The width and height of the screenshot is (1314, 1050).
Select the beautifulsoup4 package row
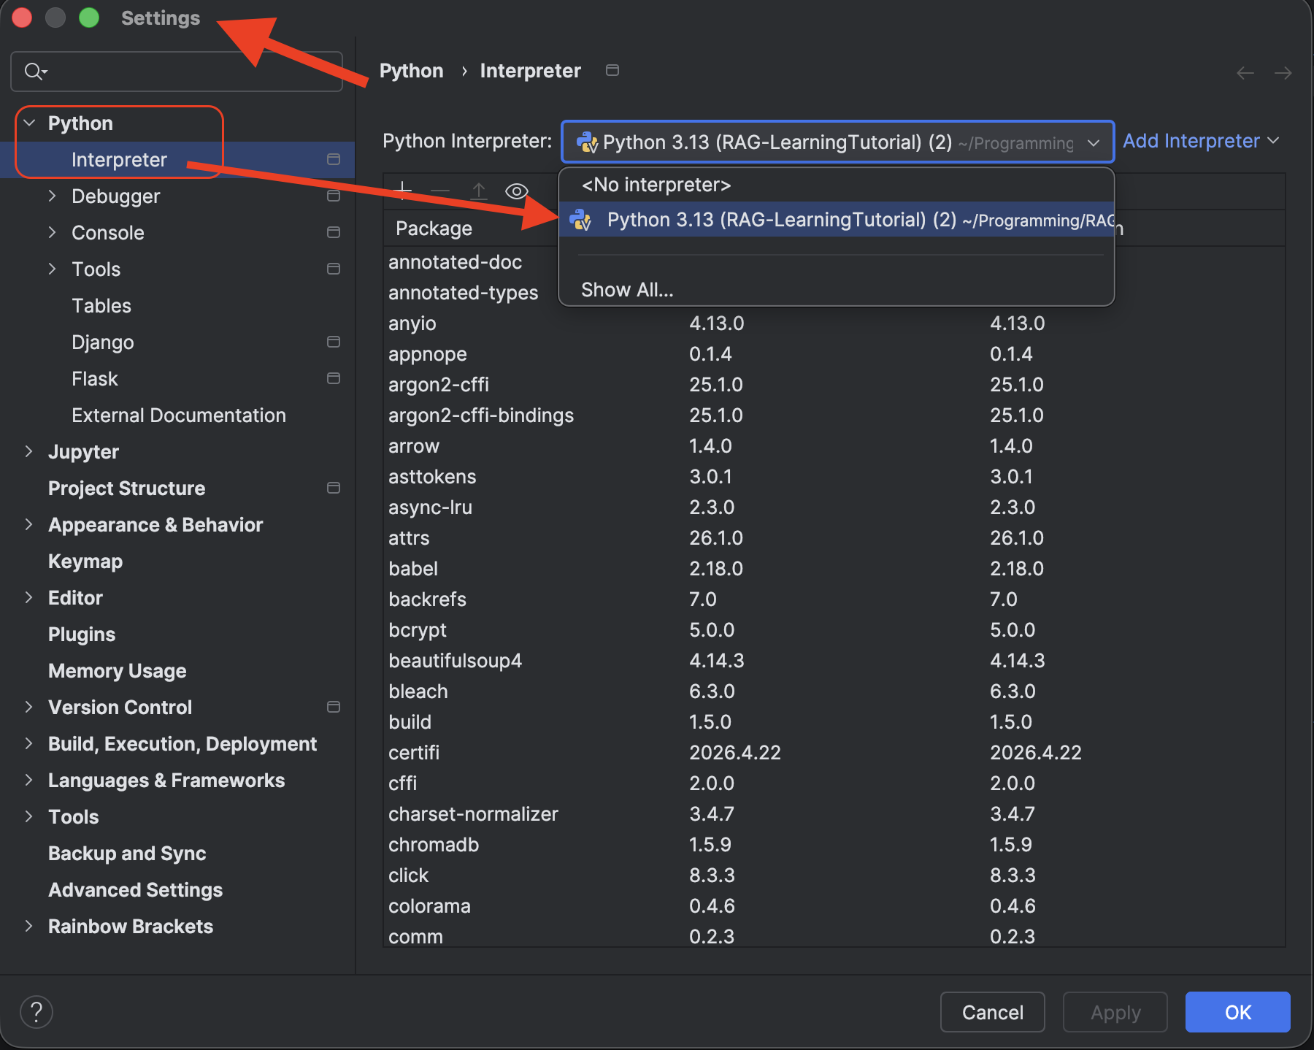[834, 661]
